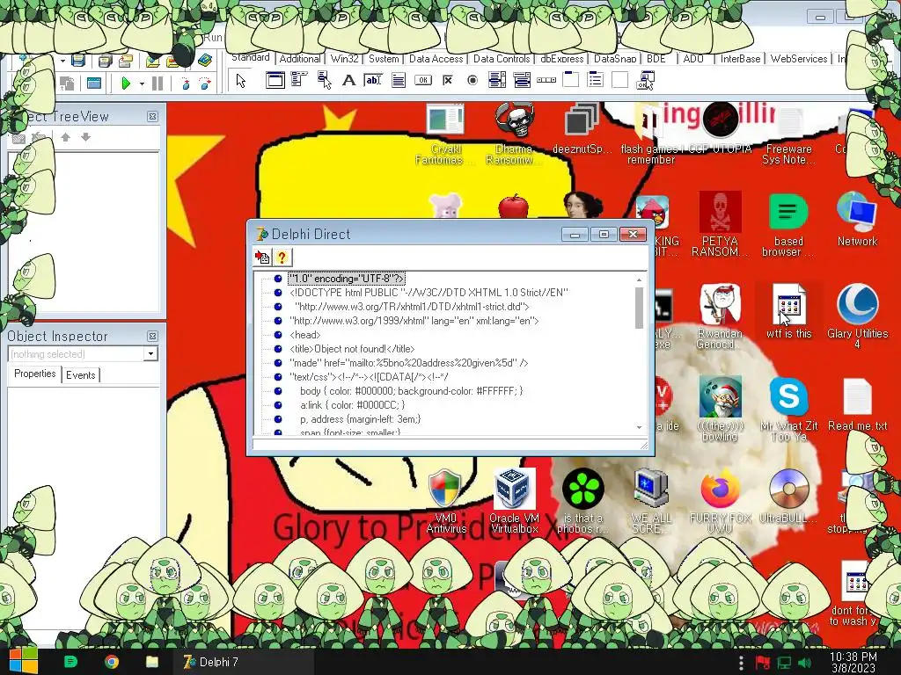
Task: Click the red-arrow icon in Delphi Direct
Action: pos(262,258)
